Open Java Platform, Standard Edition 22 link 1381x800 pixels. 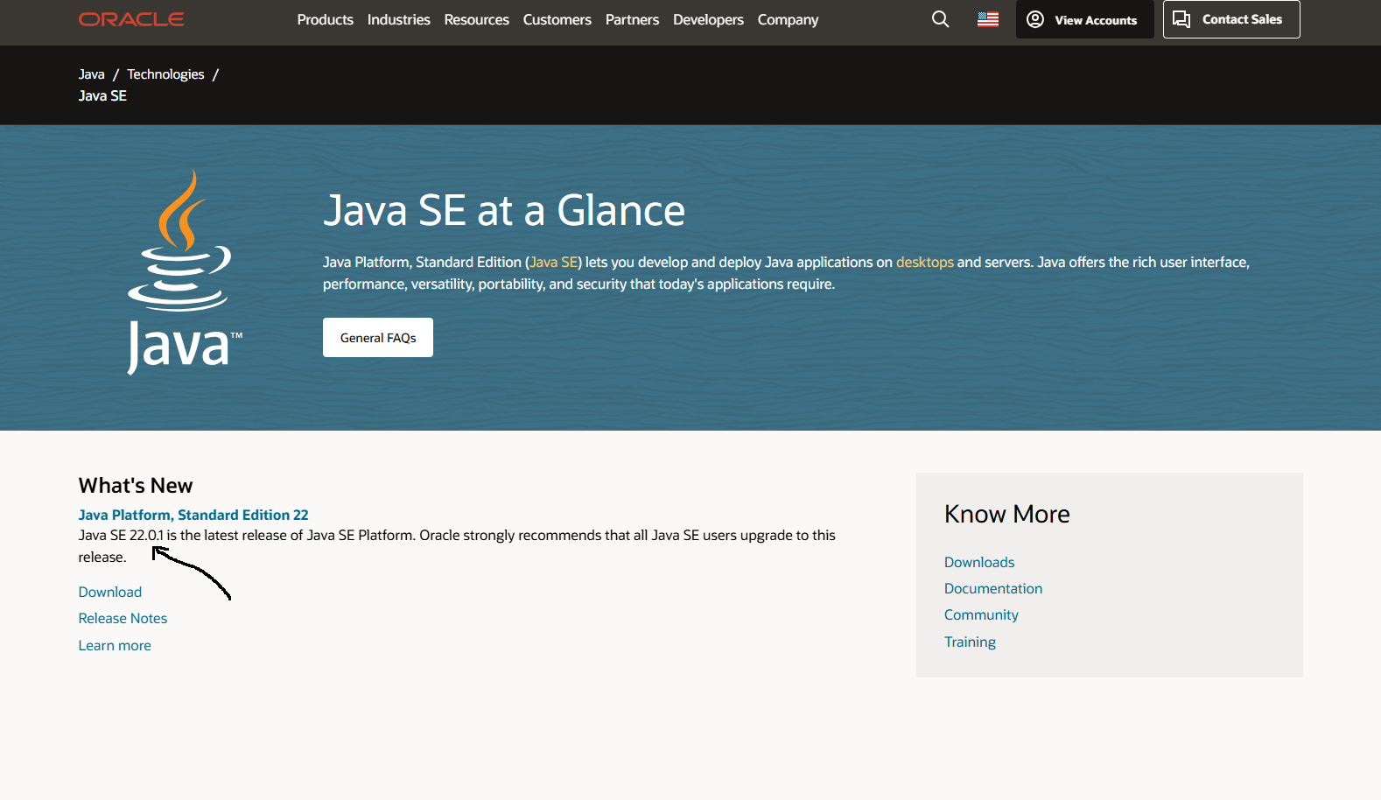click(x=193, y=515)
